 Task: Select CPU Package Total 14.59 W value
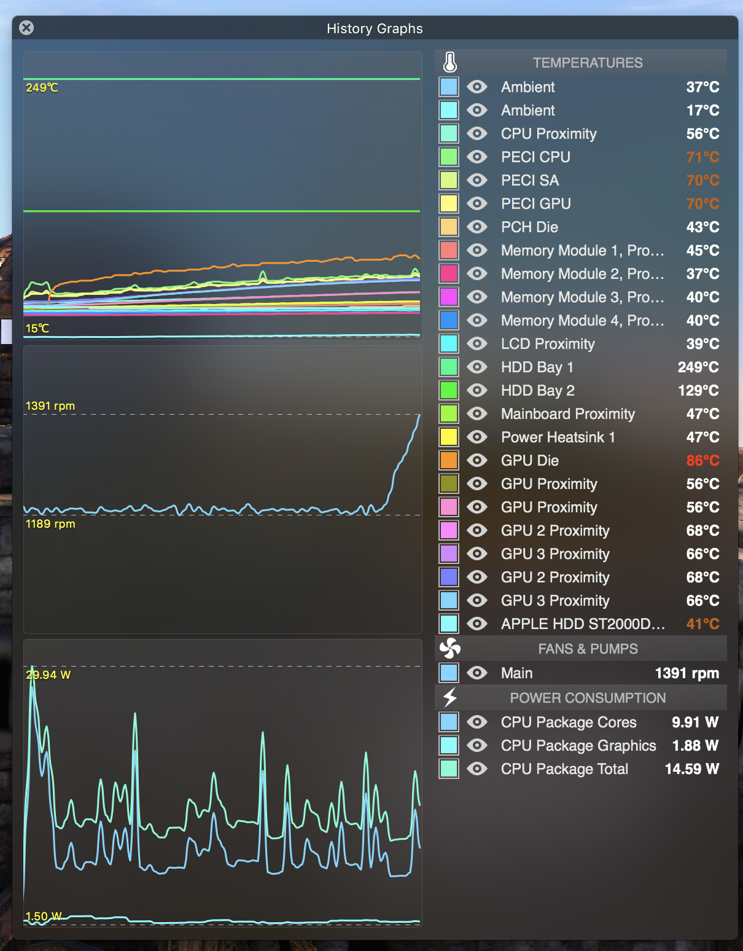coord(692,769)
